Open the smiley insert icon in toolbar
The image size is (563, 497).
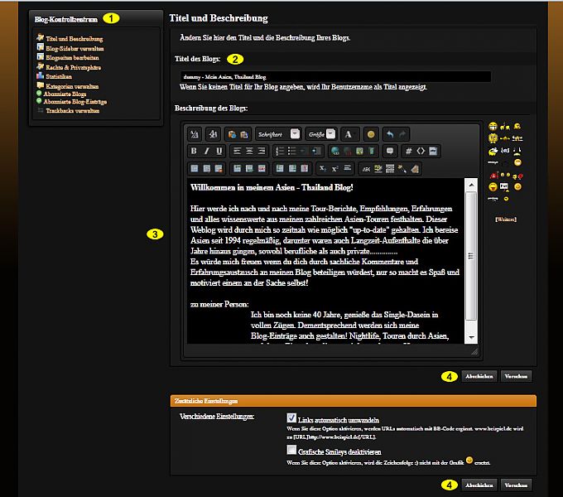click(371, 134)
